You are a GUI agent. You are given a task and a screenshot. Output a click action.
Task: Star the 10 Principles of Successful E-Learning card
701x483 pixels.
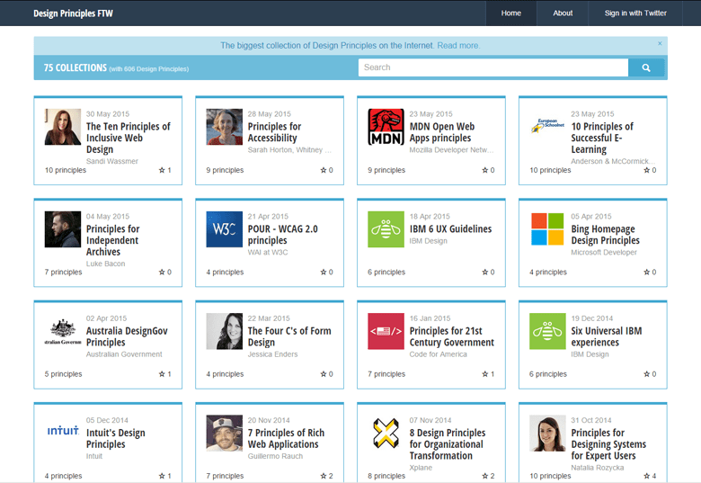click(646, 170)
